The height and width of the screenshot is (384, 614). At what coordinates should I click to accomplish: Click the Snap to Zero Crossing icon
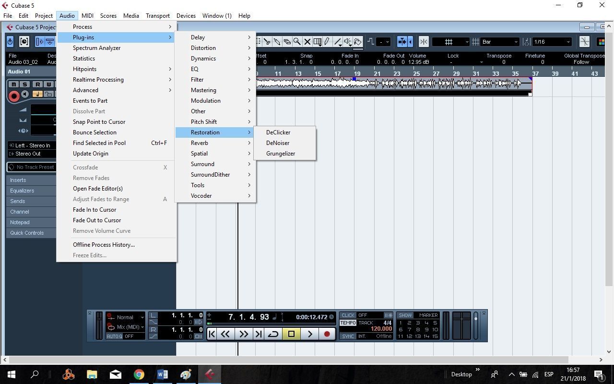(x=584, y=42)
